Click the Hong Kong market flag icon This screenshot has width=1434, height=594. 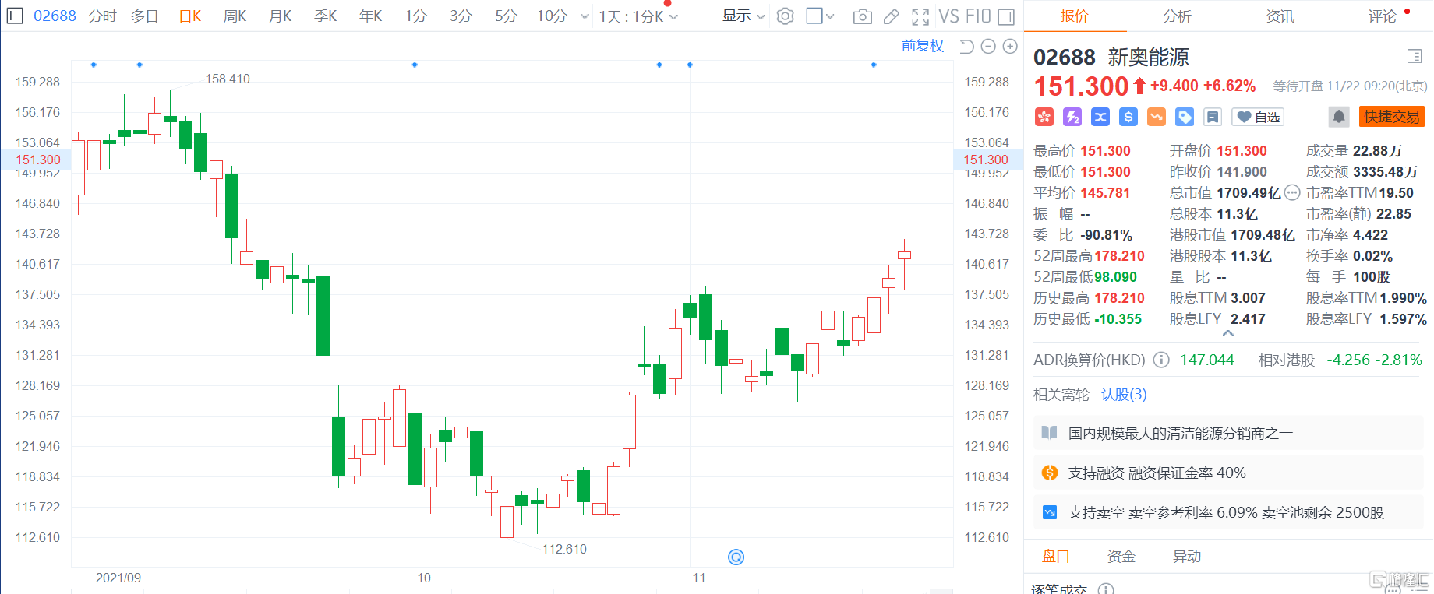(x=1044, y=117)
